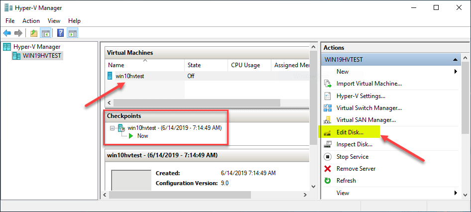Select the win10hvtest virtual machine row
Image resolution: width=471 pixels, height=212 pixels.
pos(207,76)
